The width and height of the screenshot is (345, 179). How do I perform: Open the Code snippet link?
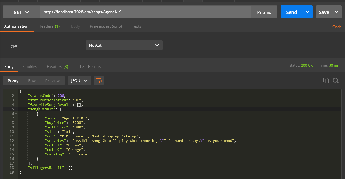coord(337,27)
